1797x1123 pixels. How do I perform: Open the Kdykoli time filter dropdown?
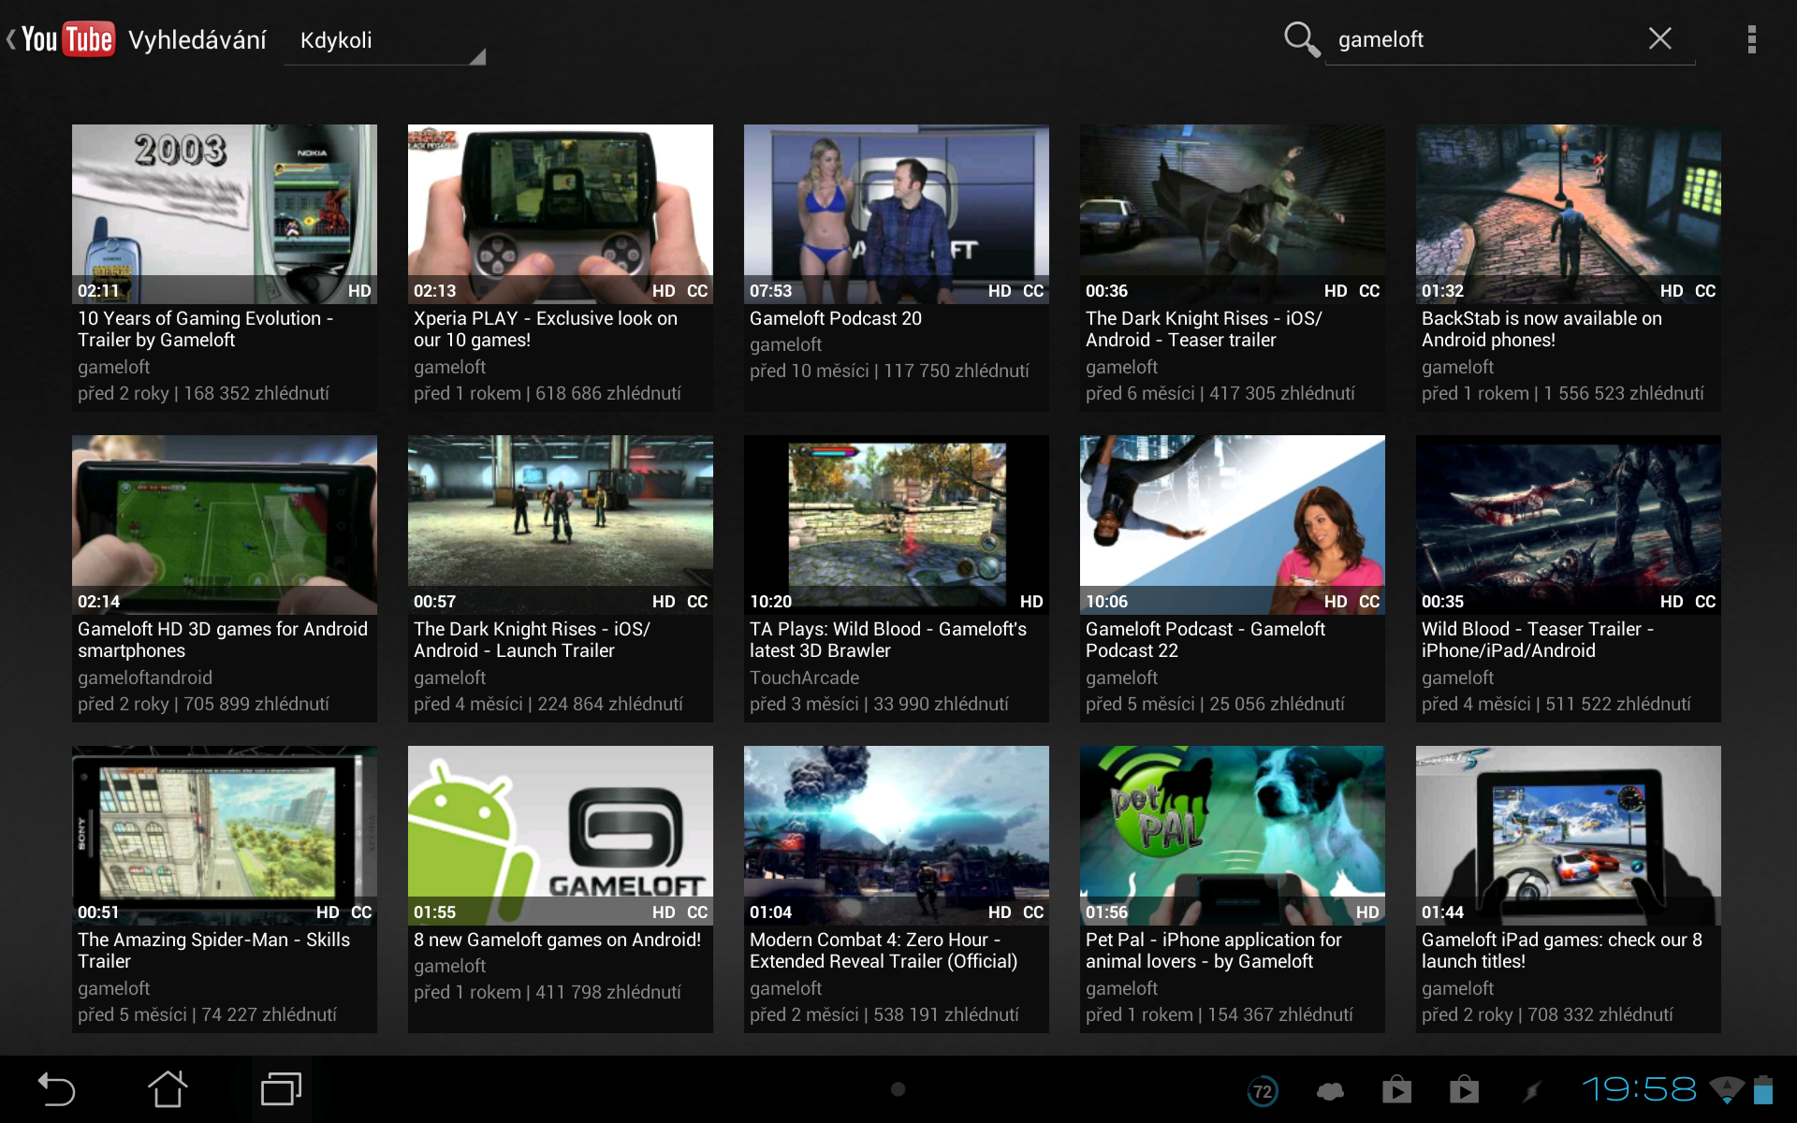coord(384,40)
